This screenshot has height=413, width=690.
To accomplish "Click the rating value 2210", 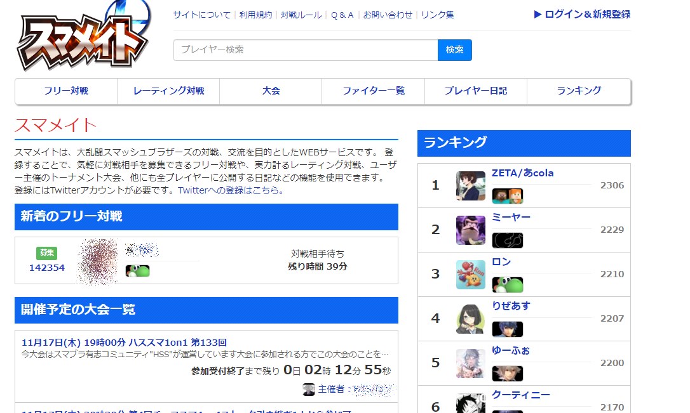I will tap(612, 274).
